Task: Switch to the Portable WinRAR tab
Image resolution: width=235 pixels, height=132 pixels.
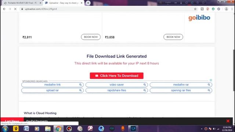Action: (x=22, y=3)
